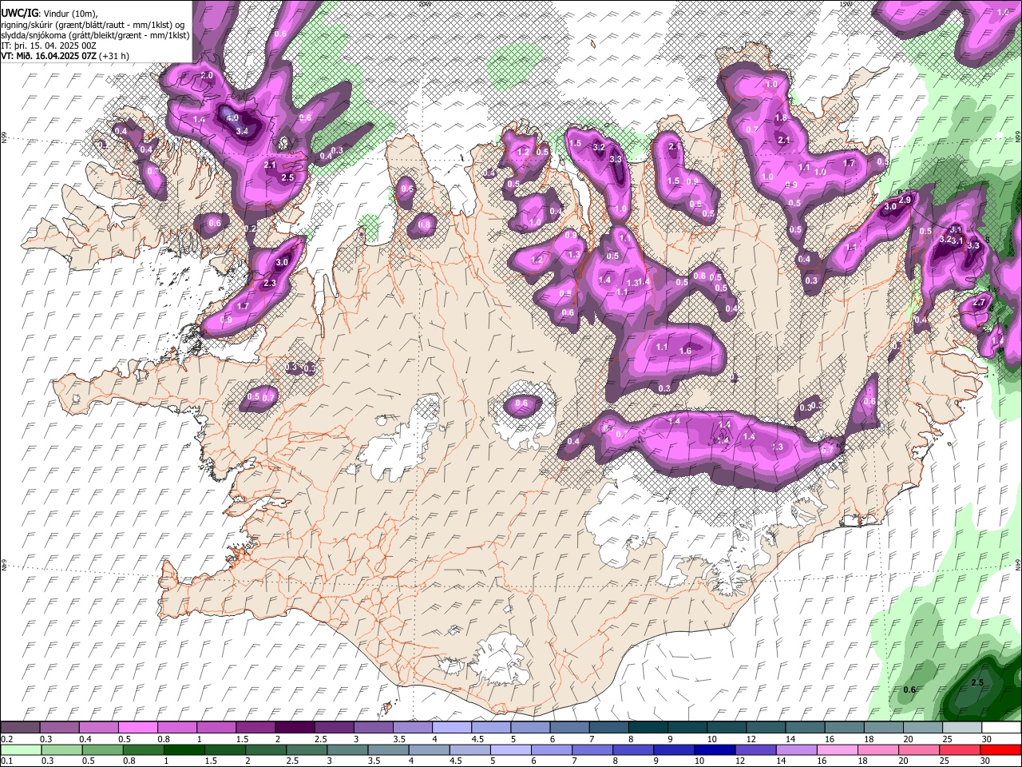Click the 2.3 snowfall value on the map

269,283
